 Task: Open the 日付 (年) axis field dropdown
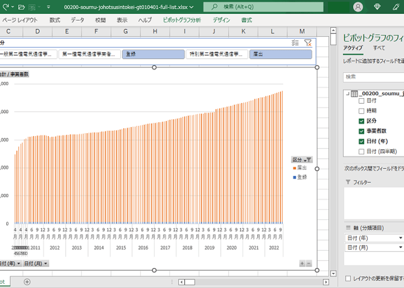(401, 238)
